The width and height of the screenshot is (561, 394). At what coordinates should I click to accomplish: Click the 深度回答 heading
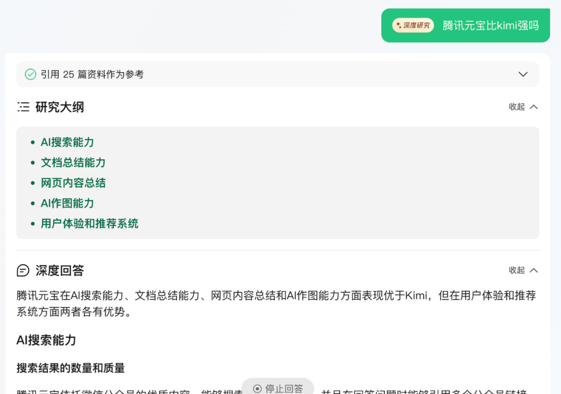[x=60, y=270]
